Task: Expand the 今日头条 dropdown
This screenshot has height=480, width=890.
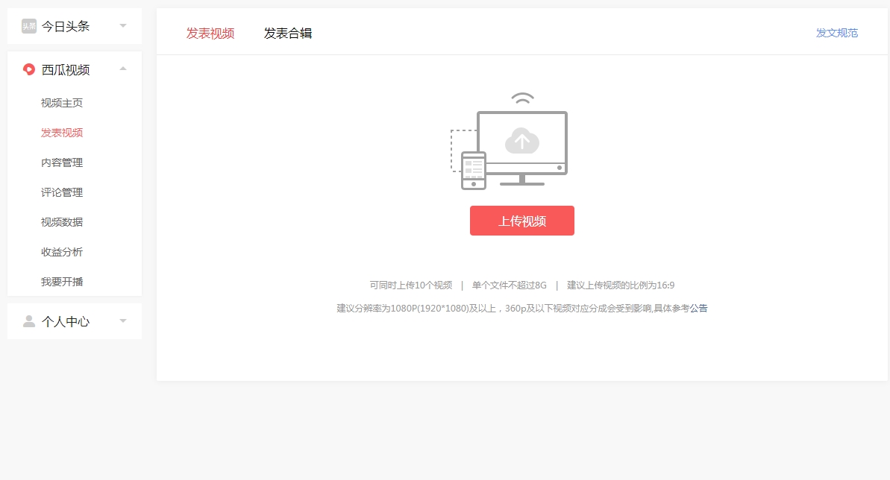Action: point(123,25)
